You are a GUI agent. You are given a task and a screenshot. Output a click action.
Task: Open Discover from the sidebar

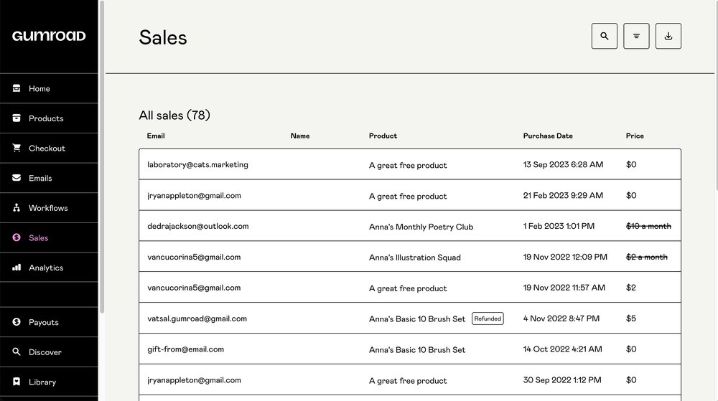tap(49, 352)
